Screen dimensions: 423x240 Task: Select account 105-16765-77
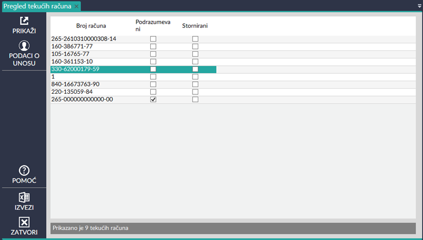pyautogui.click(x=70, y=54)
